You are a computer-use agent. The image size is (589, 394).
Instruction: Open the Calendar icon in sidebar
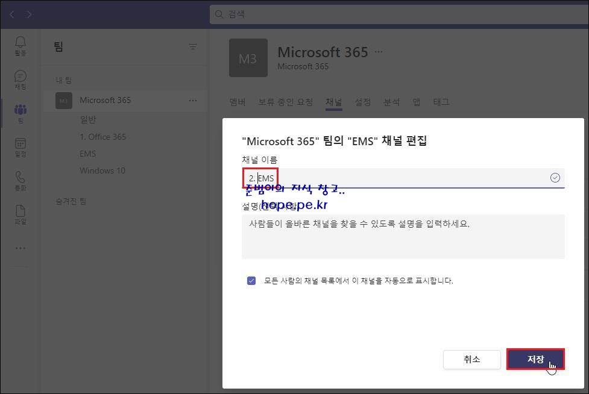(20, 147)
